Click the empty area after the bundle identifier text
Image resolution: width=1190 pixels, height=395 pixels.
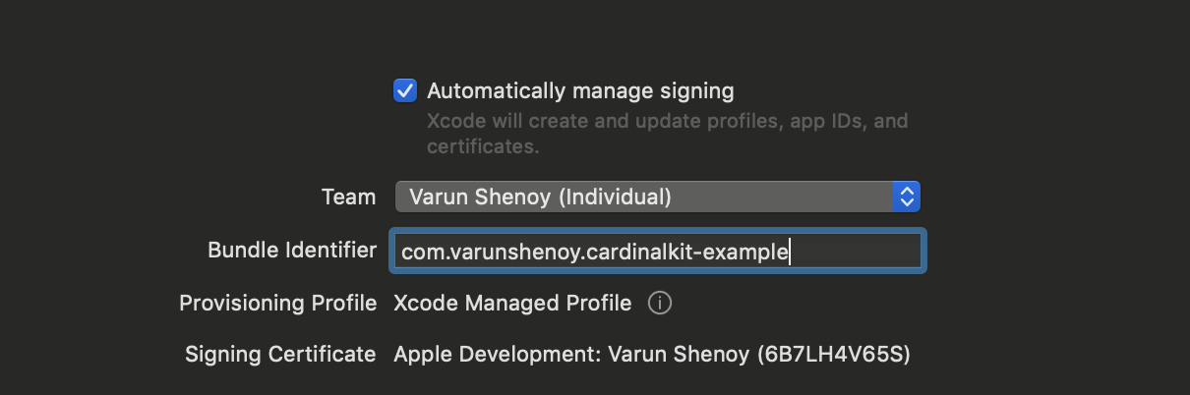tap(856, 252)
